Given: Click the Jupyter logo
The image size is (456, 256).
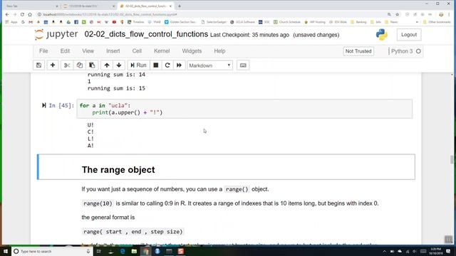Looking at the screenshot, I should (56, 35).
